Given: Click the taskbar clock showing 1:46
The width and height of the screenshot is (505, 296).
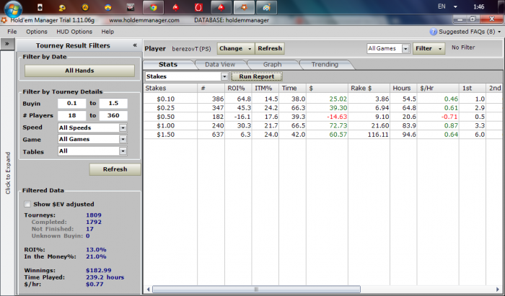Looking at the screenshot, I should pos(478,6).
